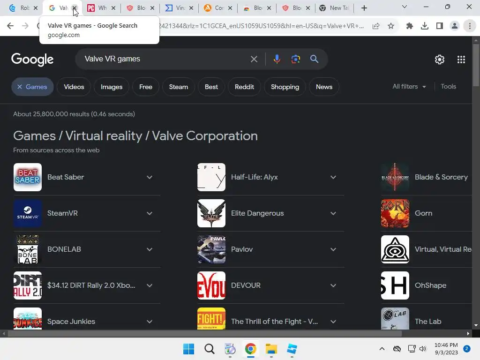
Task: Open the Blade & Sorcery result
Action: 427,177
